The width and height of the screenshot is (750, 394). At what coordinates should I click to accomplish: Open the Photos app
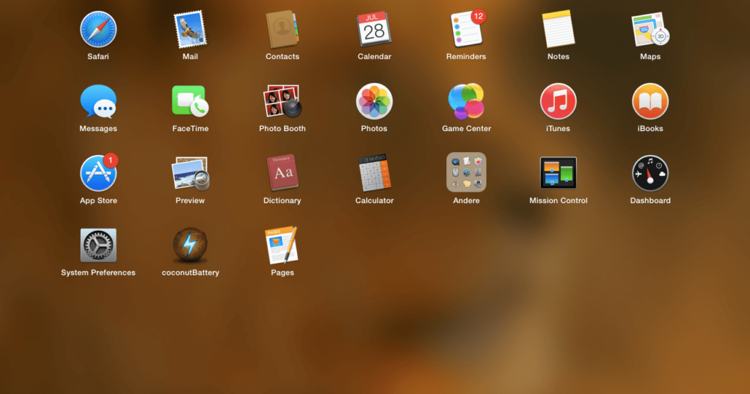374,101
